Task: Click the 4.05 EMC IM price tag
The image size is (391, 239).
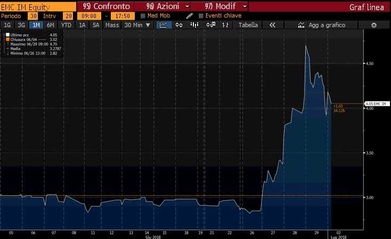Action: 377,104
